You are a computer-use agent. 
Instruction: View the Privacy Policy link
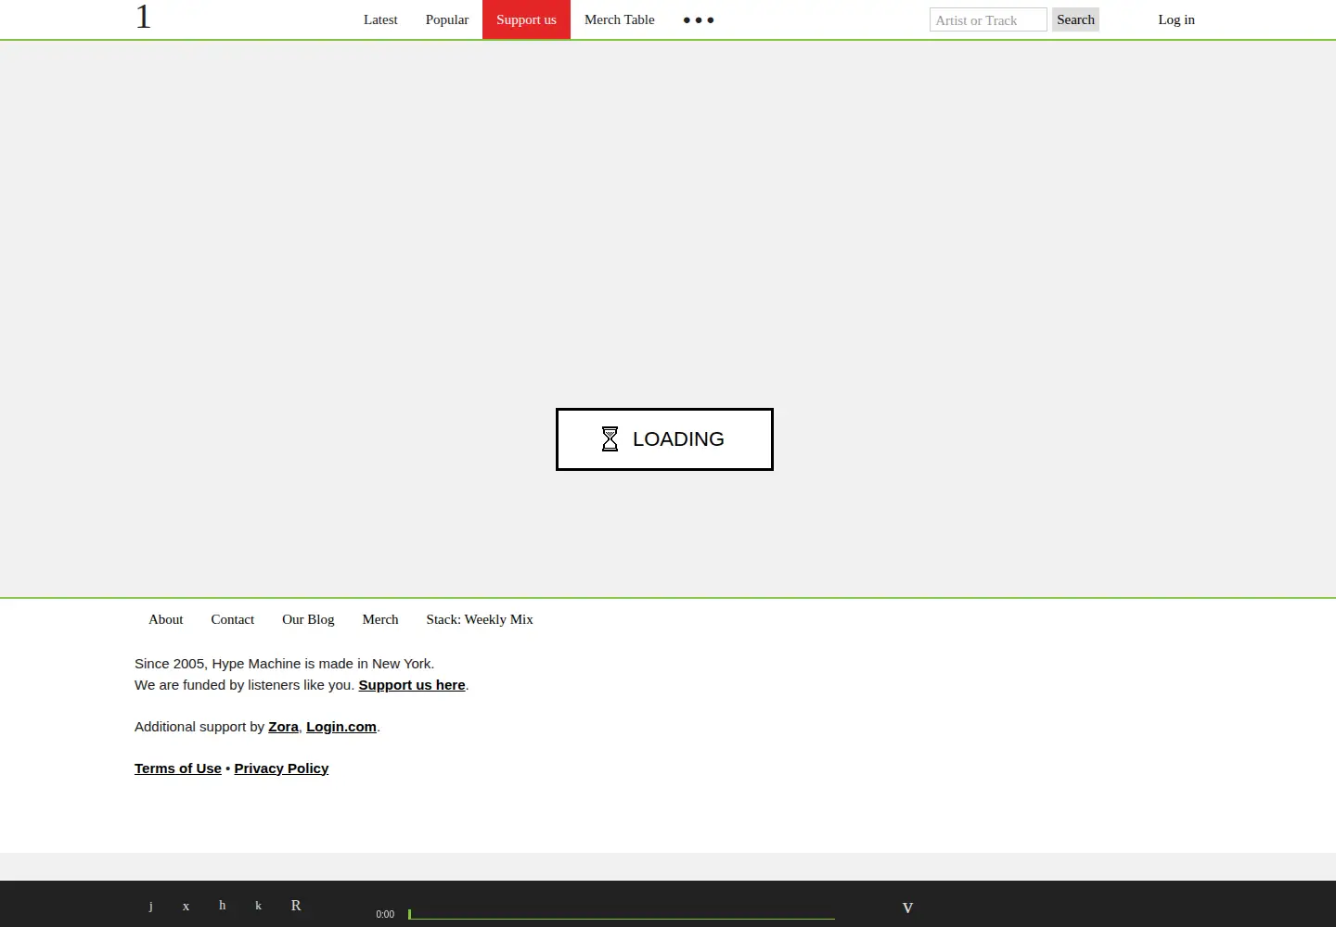(x=281, y=768)
